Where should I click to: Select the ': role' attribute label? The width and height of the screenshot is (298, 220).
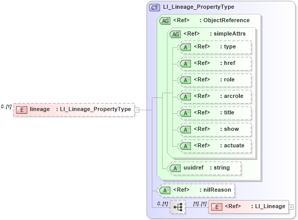click(x=227, y=79)
